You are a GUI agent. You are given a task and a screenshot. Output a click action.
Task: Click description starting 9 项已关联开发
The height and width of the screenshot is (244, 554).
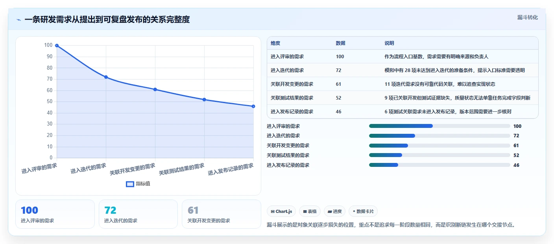click(457, 98)
